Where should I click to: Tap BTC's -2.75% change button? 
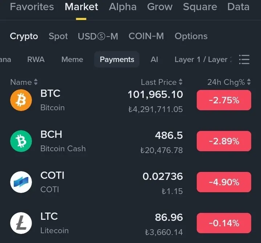[x=224, y=100]
